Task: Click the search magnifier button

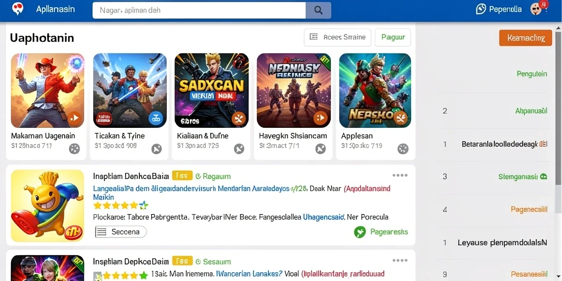Action: point(318,10)
